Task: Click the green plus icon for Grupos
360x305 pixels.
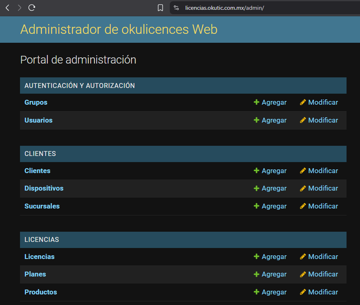Action: coord(256,102)
